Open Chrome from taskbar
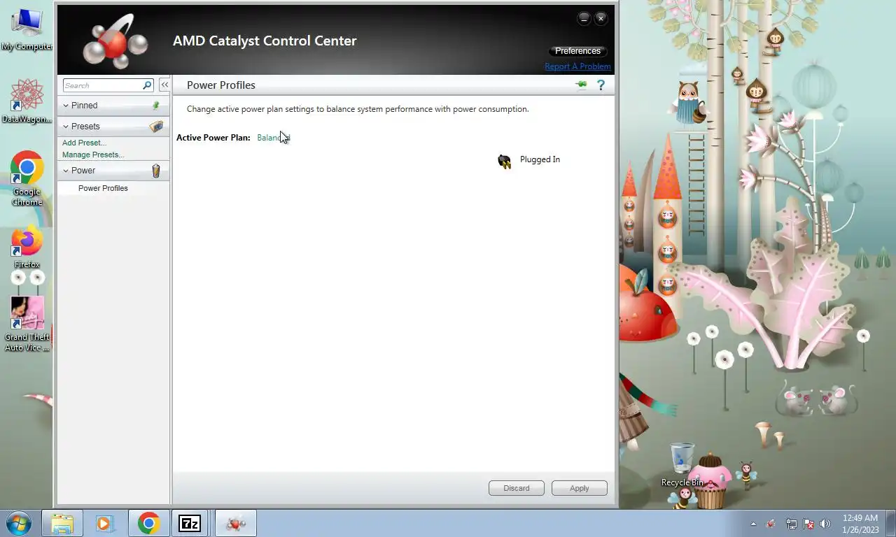 coord(148,523)
